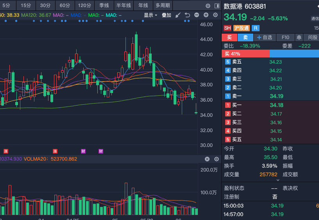Open volume panel settings gear

click(217, 159)
